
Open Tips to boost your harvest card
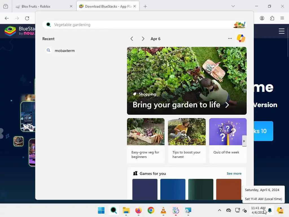[187, 141]
